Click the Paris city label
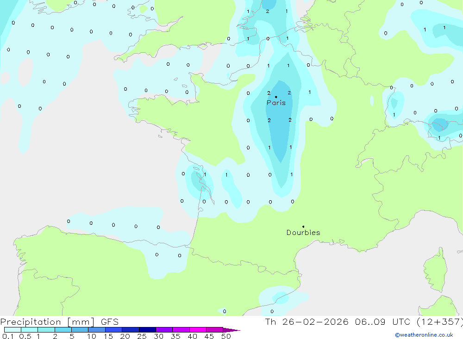This screenshot has height=339, width=463. [276, 103]
